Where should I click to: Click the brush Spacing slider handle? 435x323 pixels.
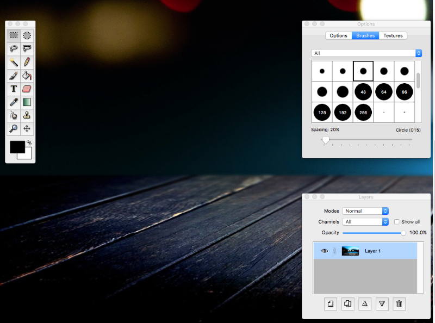pyautogui.click(x=326, y=140)
